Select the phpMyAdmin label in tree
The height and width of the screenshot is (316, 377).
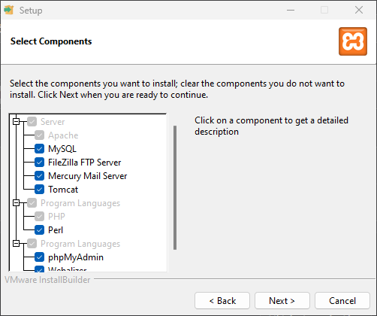pyautogui.click(x=76, y=257)
